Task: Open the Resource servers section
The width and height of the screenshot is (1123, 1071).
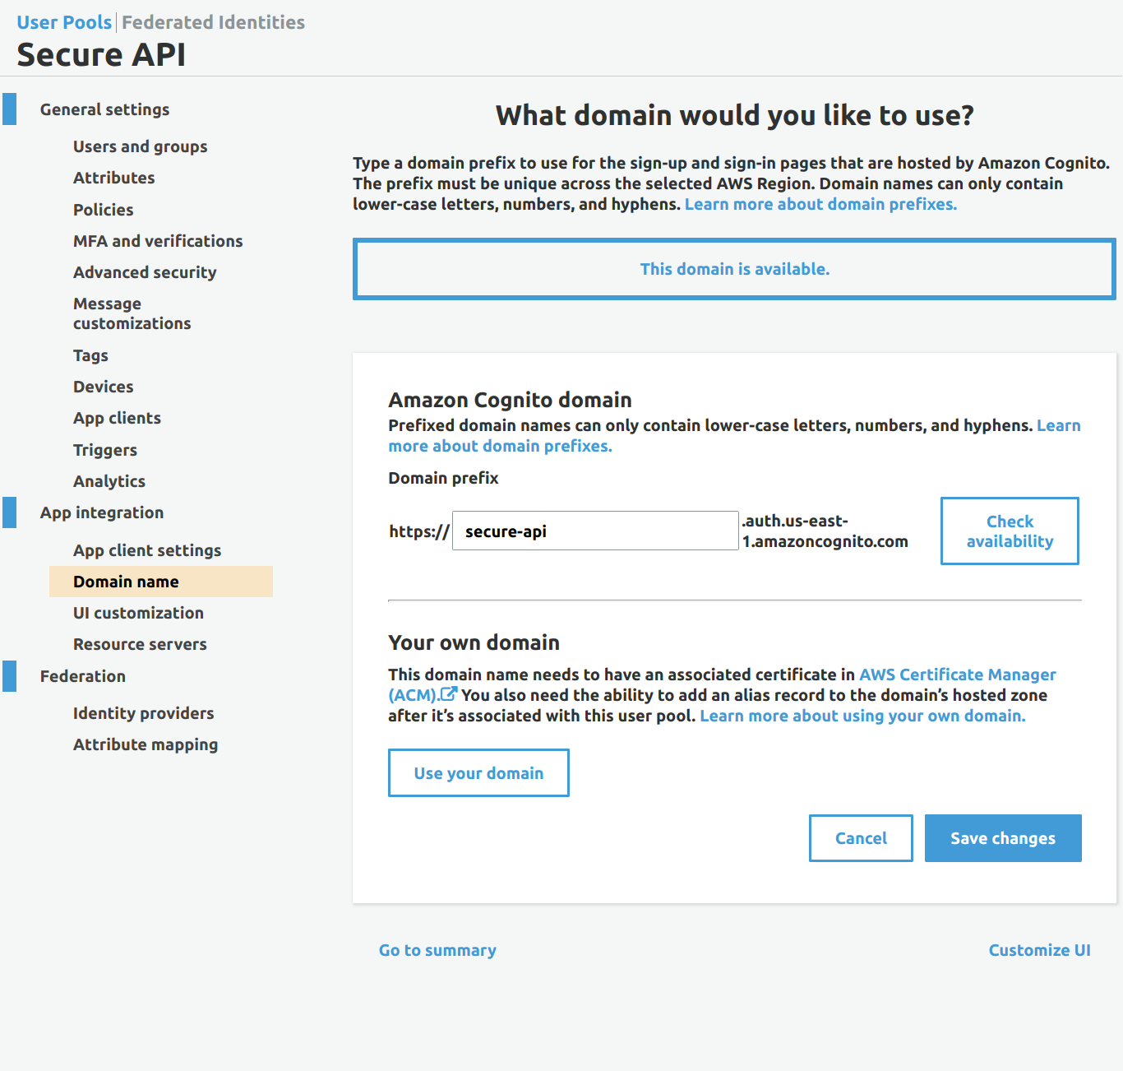Action: 140,644
